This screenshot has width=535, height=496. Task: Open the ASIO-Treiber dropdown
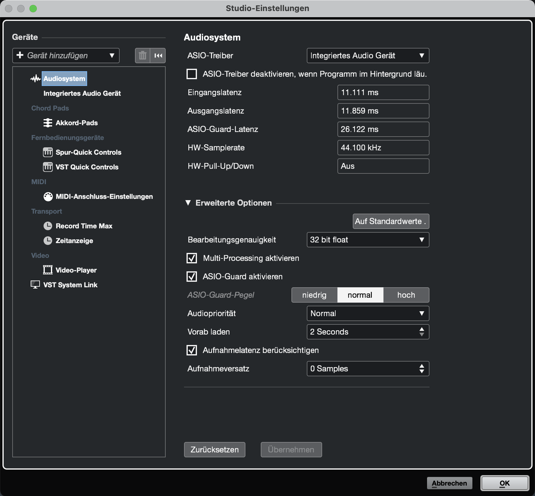coord(368,56)
